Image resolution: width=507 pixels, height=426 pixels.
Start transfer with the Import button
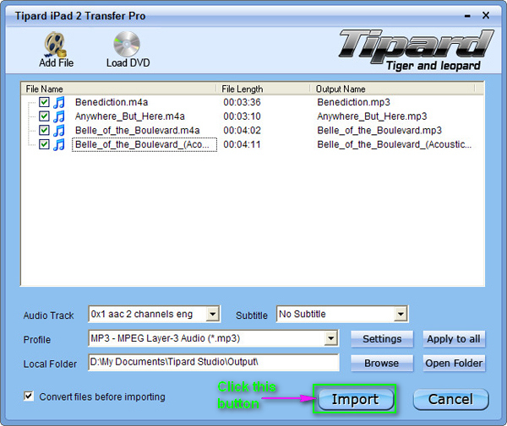tap(356, 399)
